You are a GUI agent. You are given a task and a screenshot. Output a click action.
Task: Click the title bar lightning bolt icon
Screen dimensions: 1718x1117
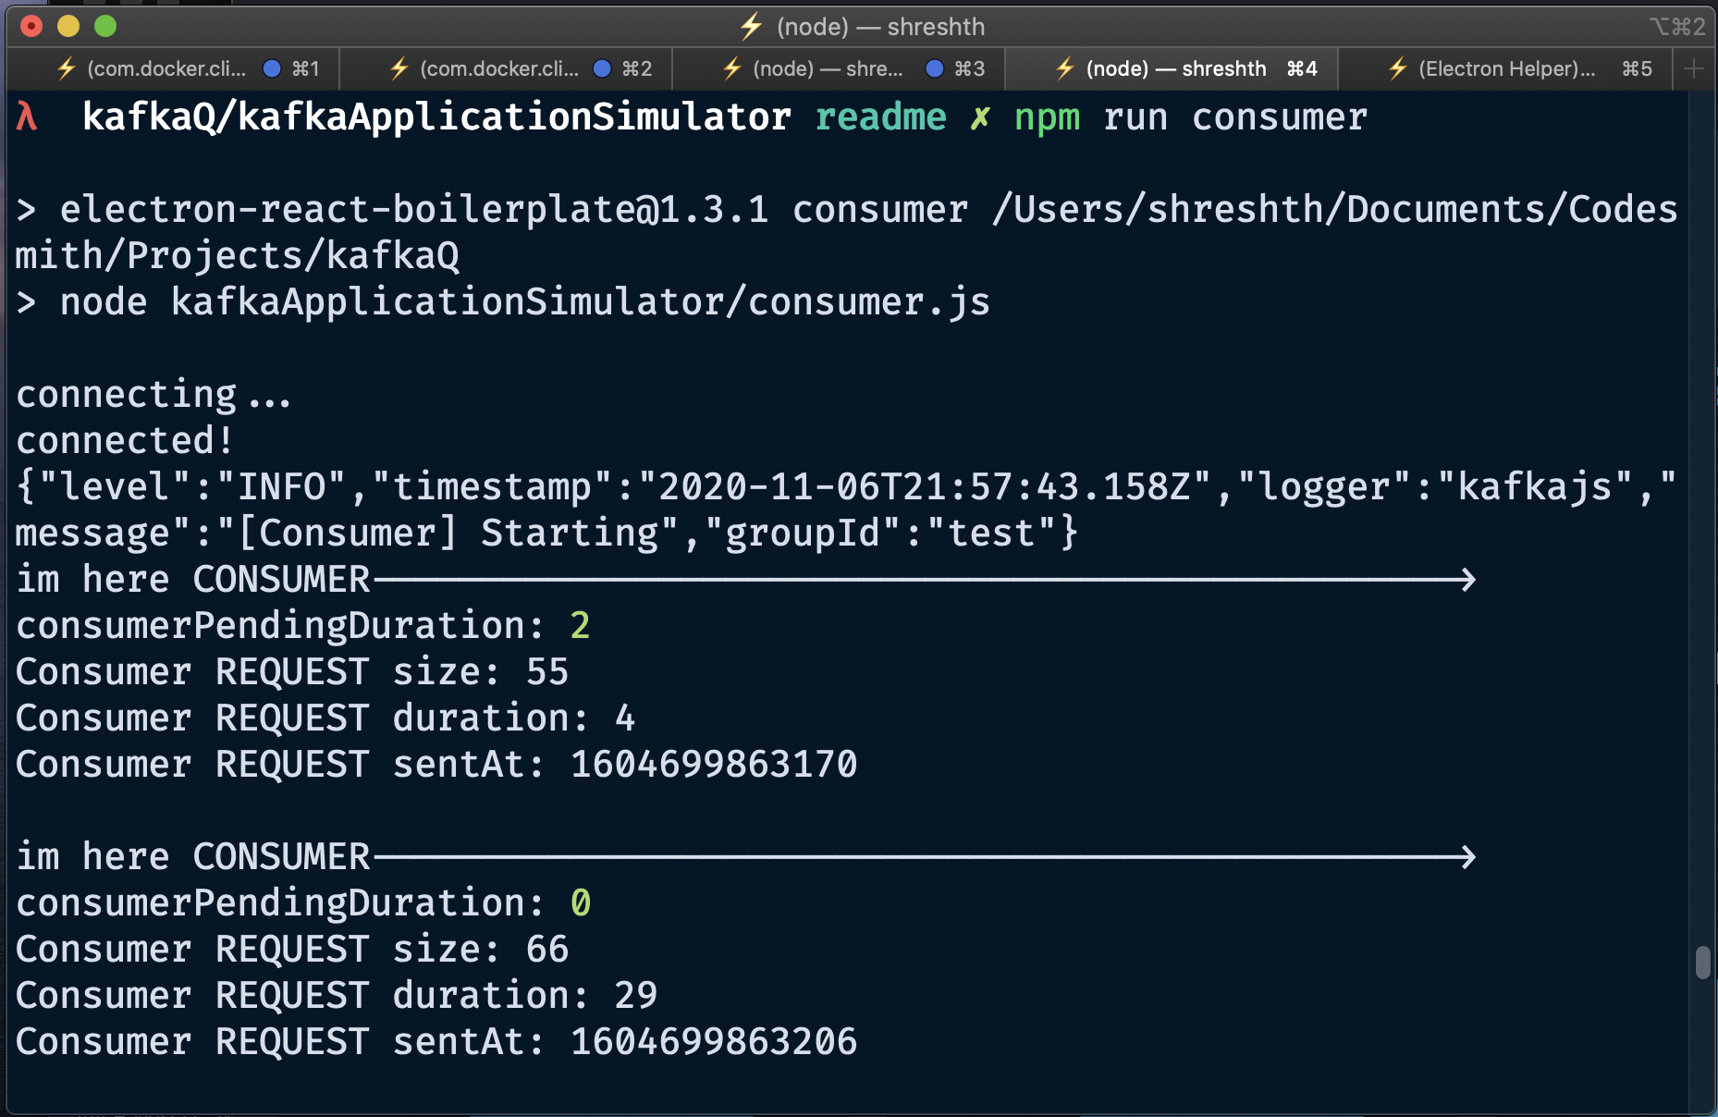tap(751, 26)
